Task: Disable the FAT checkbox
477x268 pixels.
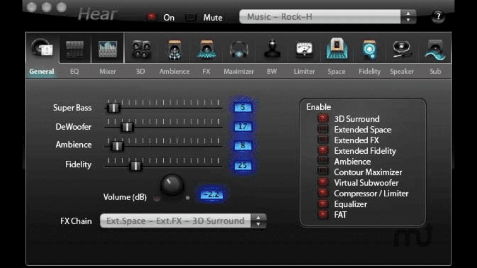Action: click(x=323, y=214)
